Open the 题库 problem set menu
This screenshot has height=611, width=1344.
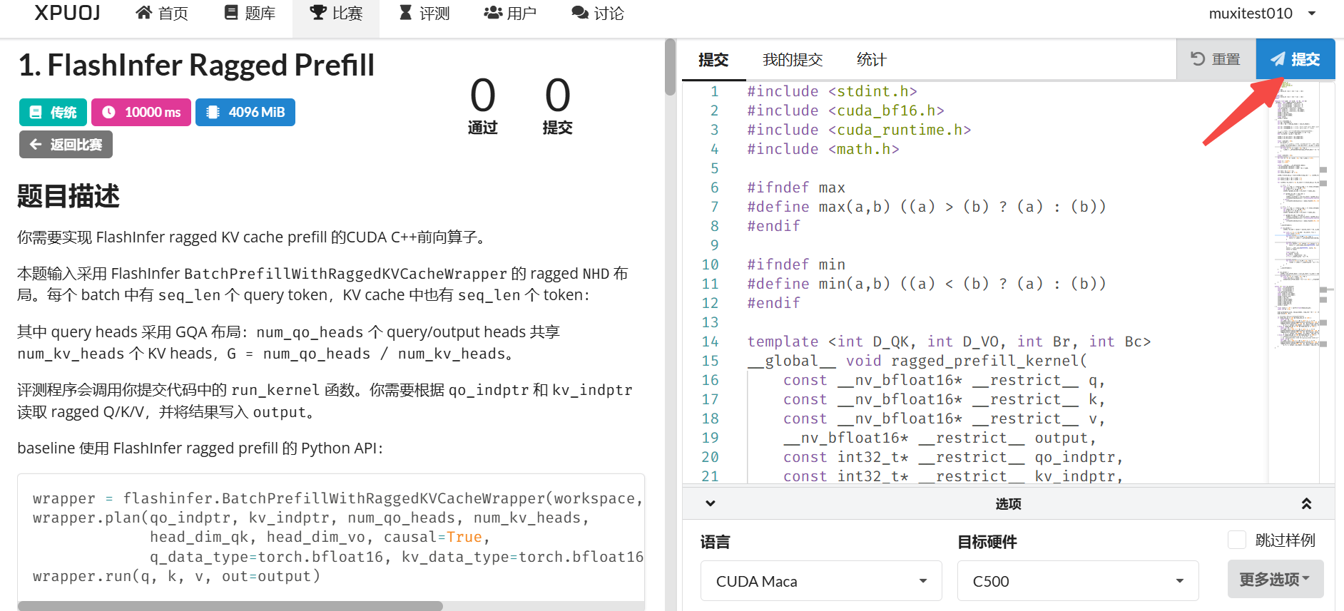[x=250, y=14]
